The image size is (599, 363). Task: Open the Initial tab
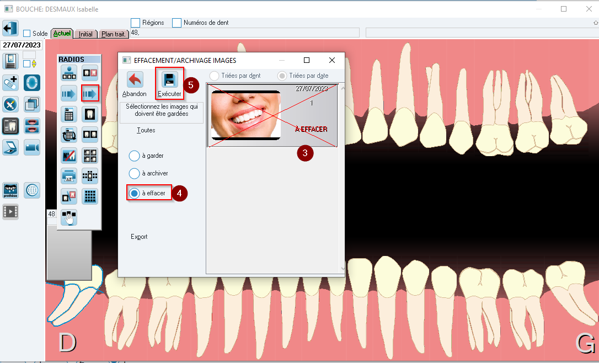[85, 34]
